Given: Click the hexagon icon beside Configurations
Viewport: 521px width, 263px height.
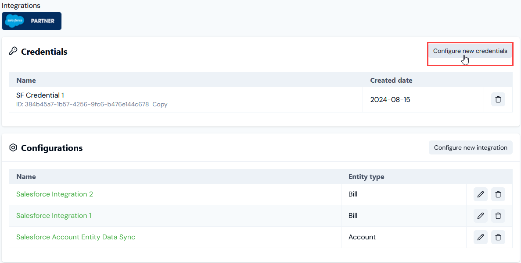Looking at the screenshot, I should click(x=13, y=147).
